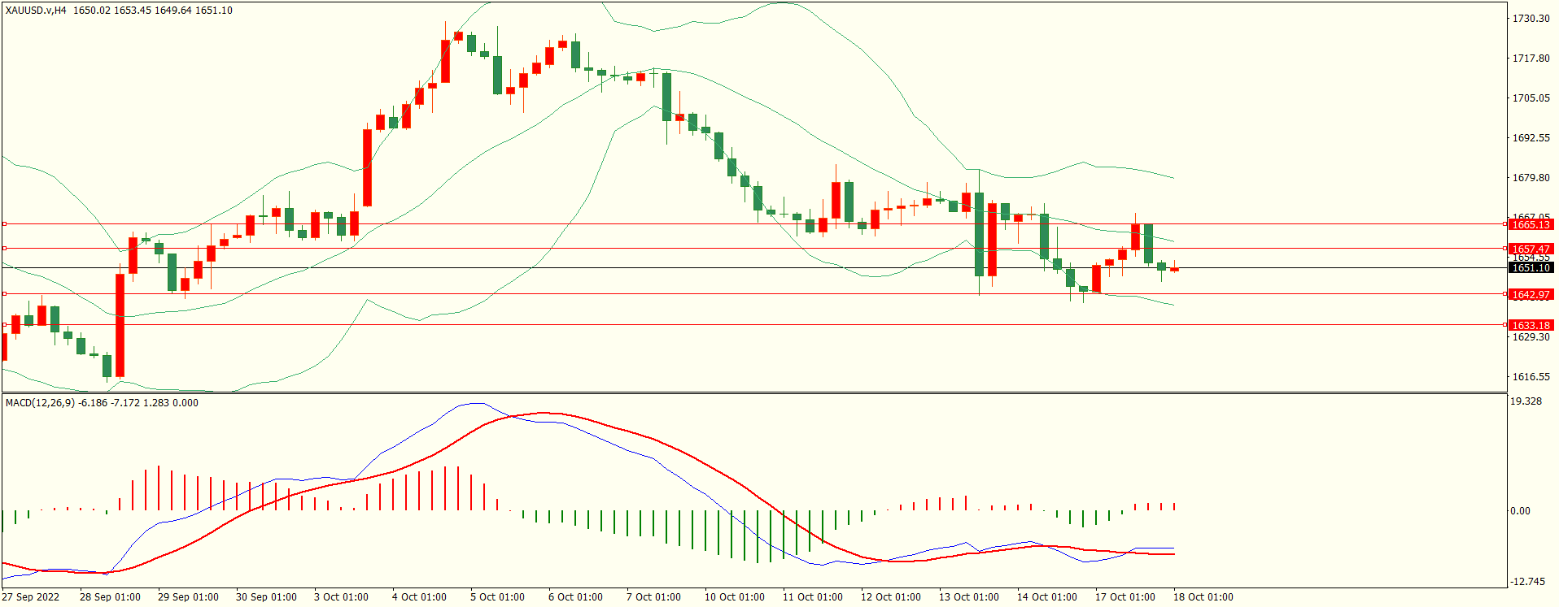The image size is (1559, 607).
Task: Click the 1679.80 price axis value
Action: 1531,177
